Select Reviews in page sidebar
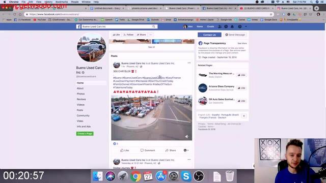Screen dimensions: 326x183 tap(81, 99)
